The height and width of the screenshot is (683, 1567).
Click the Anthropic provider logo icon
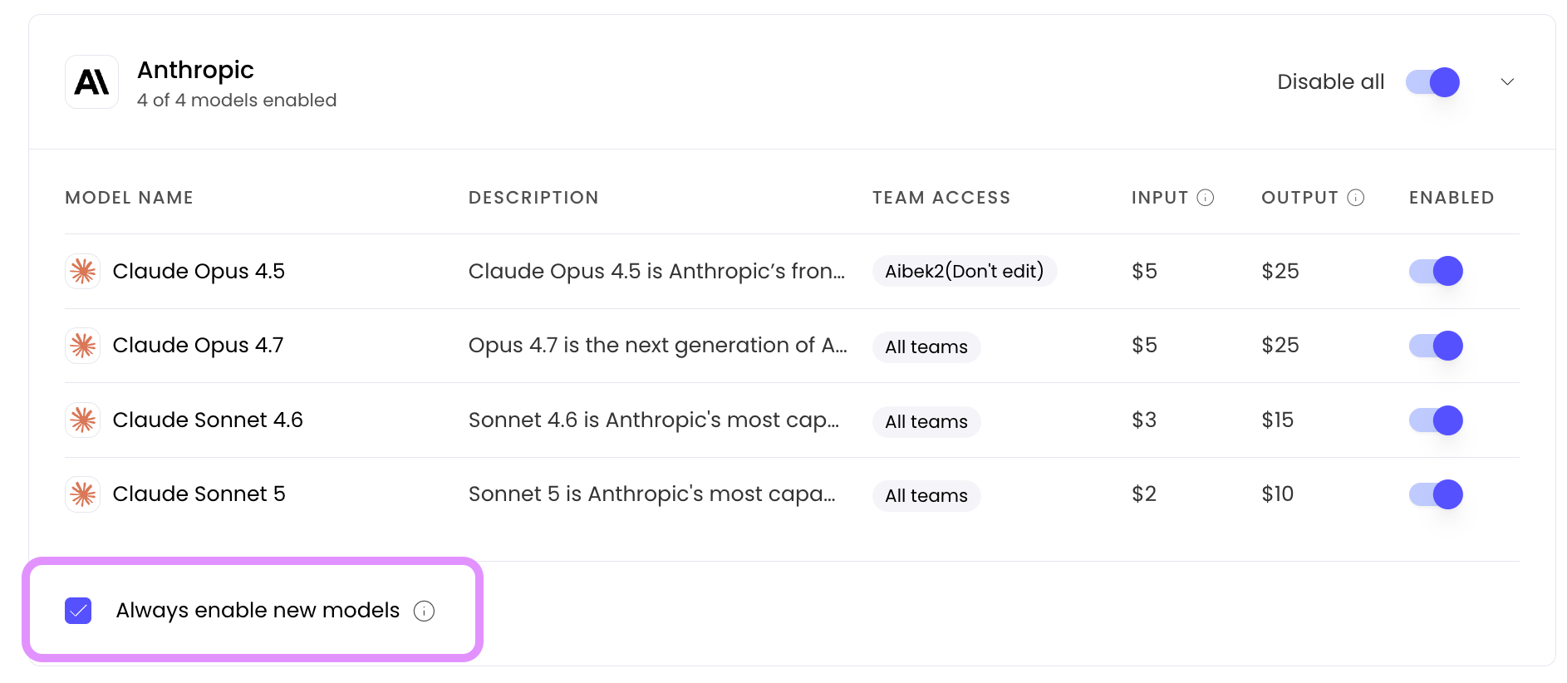click(x=91, y=82)
